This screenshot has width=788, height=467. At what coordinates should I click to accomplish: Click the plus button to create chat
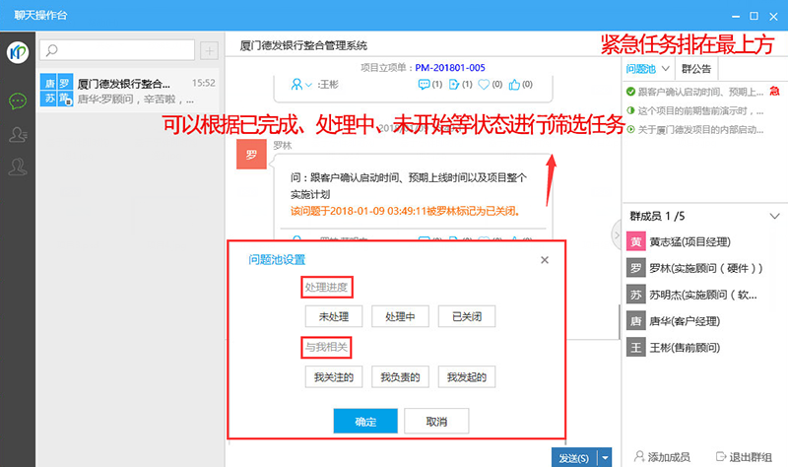[x=209, y=50]
